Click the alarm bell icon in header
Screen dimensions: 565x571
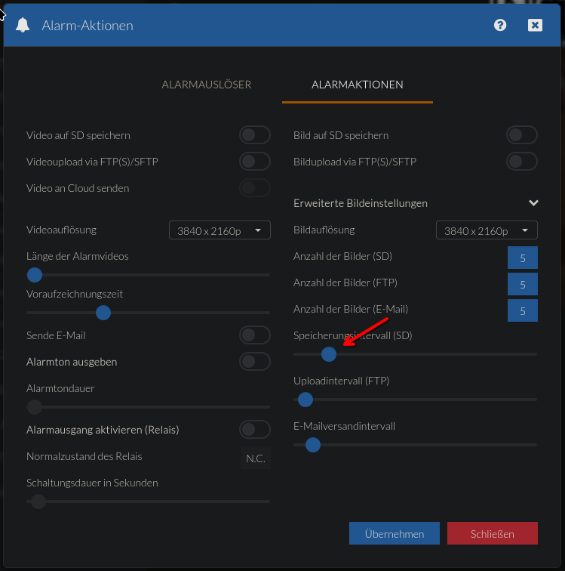[x=23, y=26]
